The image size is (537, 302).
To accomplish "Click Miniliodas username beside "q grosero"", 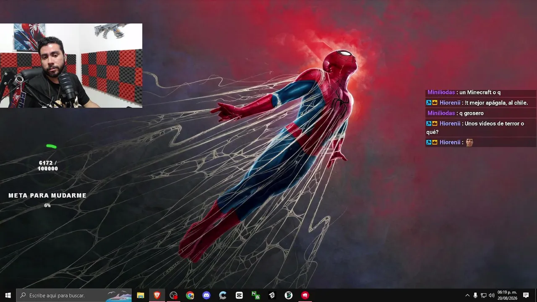I will (441, 113).
